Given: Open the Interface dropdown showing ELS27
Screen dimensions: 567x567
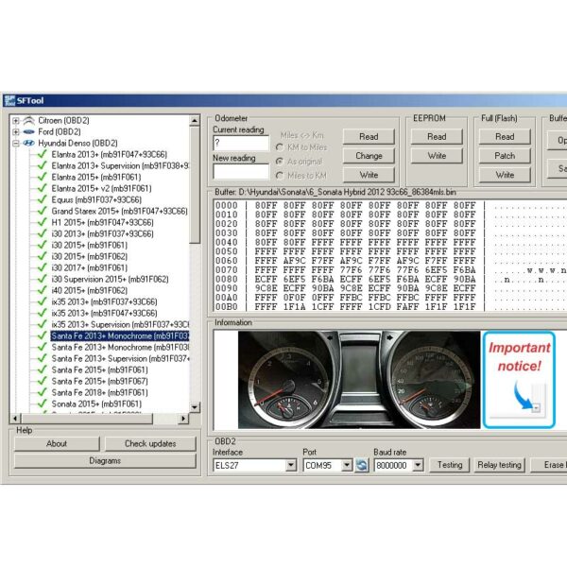Looking at the screenshot, I should 290,465.
